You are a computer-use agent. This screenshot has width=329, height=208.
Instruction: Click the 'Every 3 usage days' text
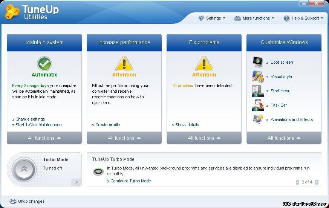click(31, 86)
